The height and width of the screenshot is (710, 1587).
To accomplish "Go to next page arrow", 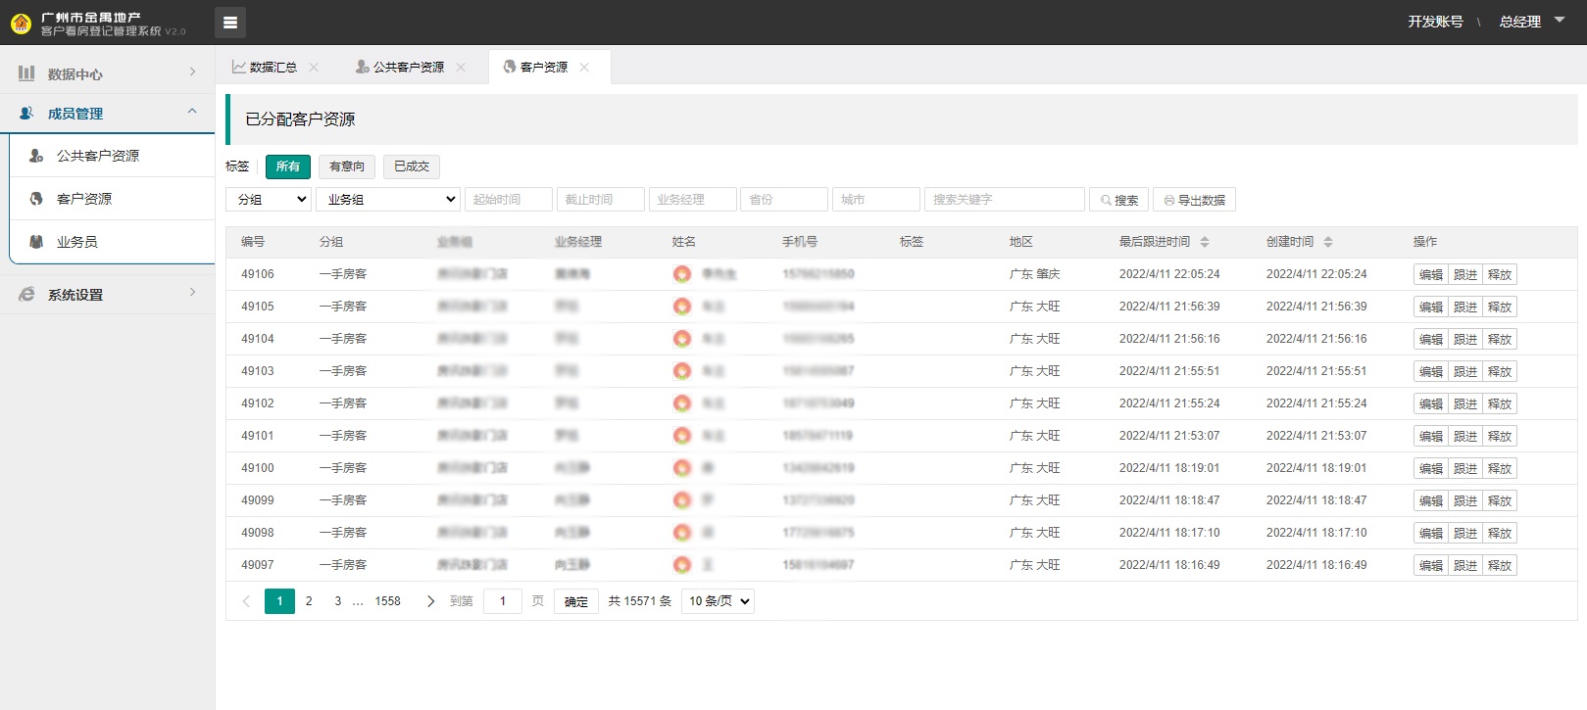I will (430, 601).
